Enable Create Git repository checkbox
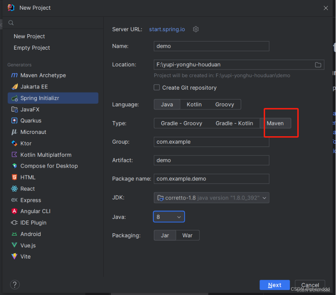This screenshot has width=336, height=295. click(x=157, y=87)
